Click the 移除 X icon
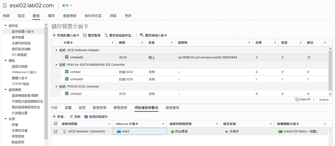The height and width of the screenshot is (146, 335). coord(71,117)
